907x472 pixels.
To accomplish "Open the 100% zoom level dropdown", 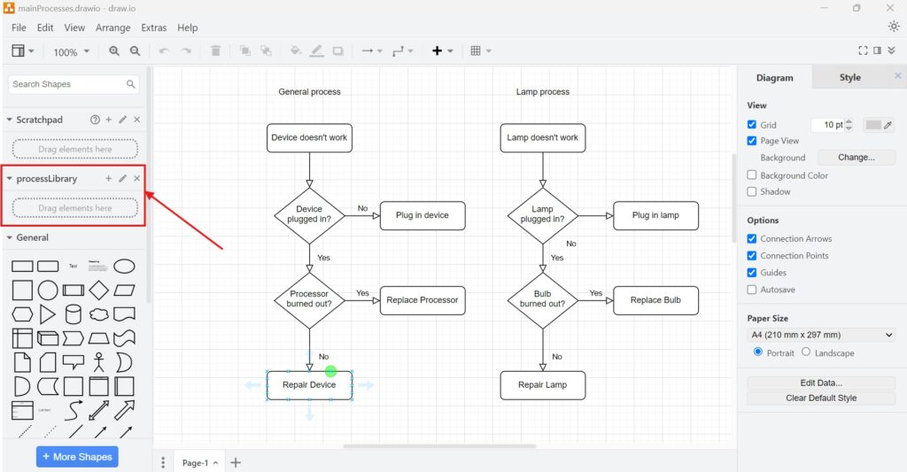I will [71, 52].
